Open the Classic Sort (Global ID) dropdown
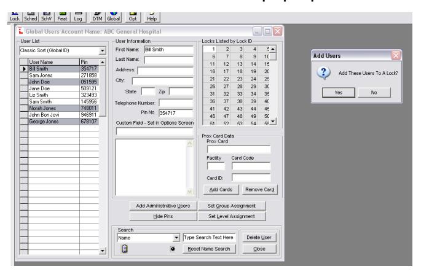The height and width of the screenshot is (277, 421). tap(102, 50)
